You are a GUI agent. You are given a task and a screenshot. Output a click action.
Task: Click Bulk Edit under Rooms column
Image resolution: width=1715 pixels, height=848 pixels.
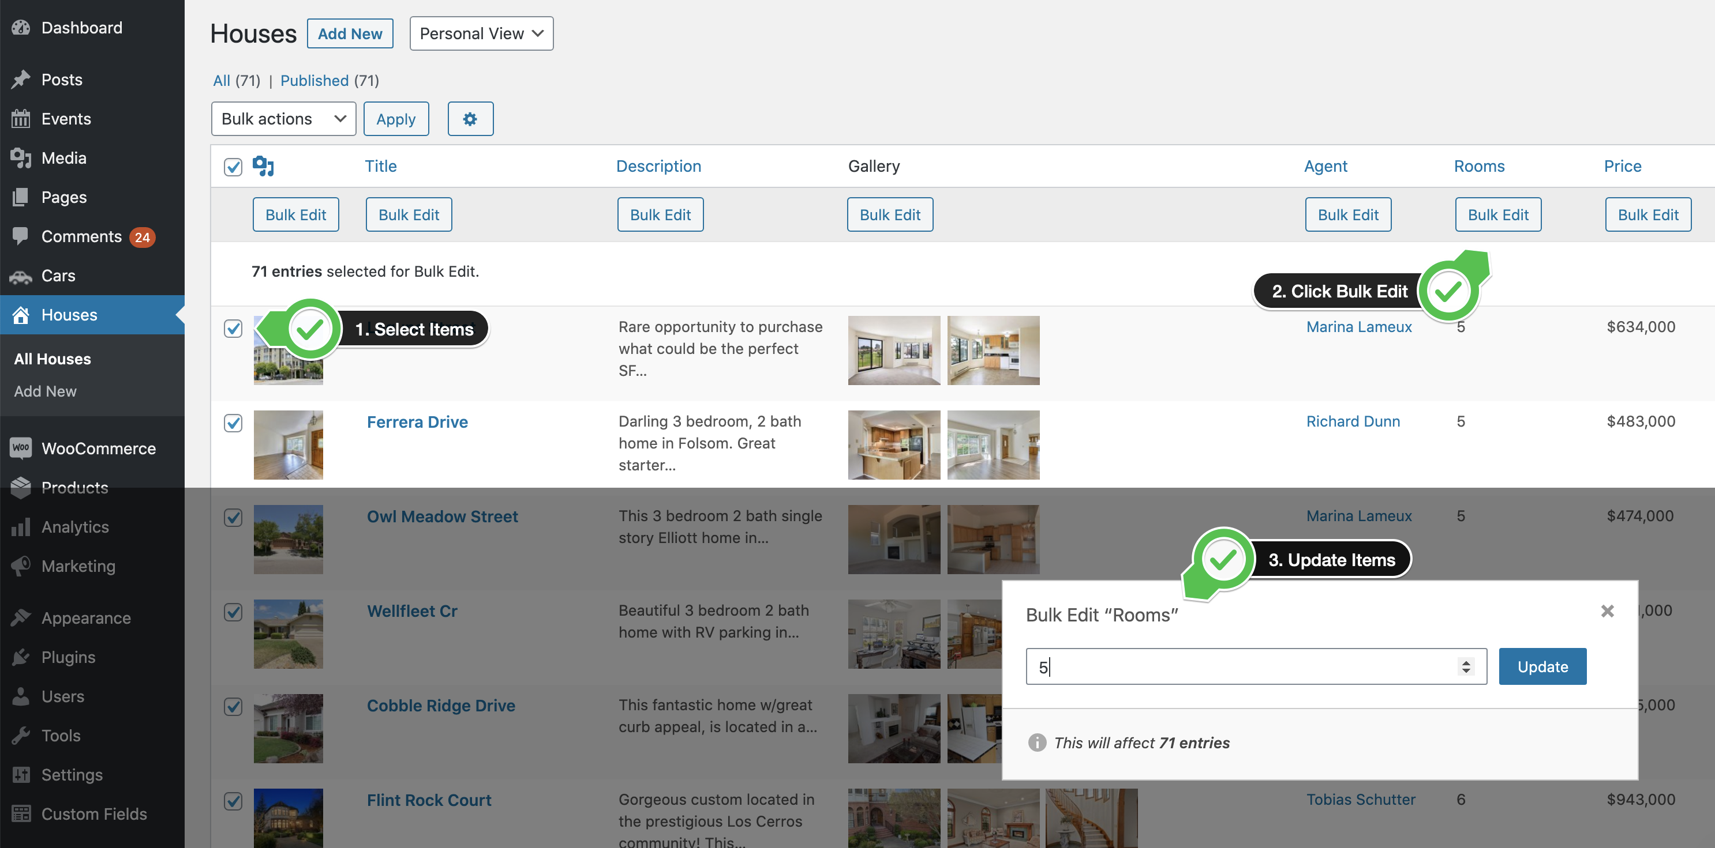pyautogui.click(x=1498, y=215)
